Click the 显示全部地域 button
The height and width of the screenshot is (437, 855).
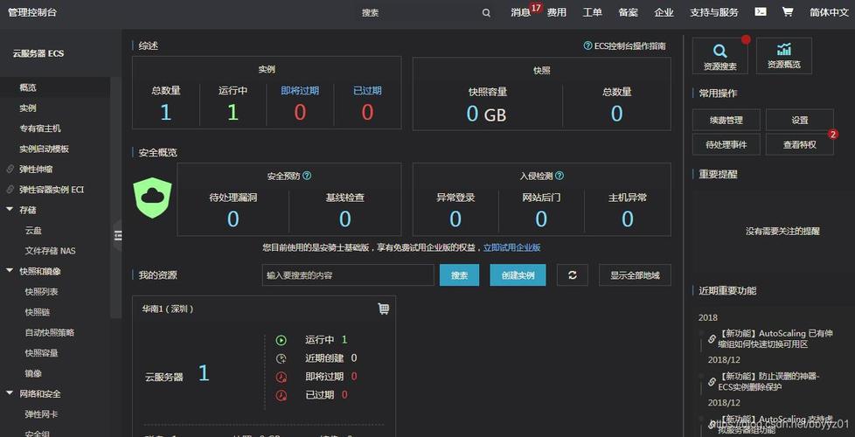[x=635, y=275]
